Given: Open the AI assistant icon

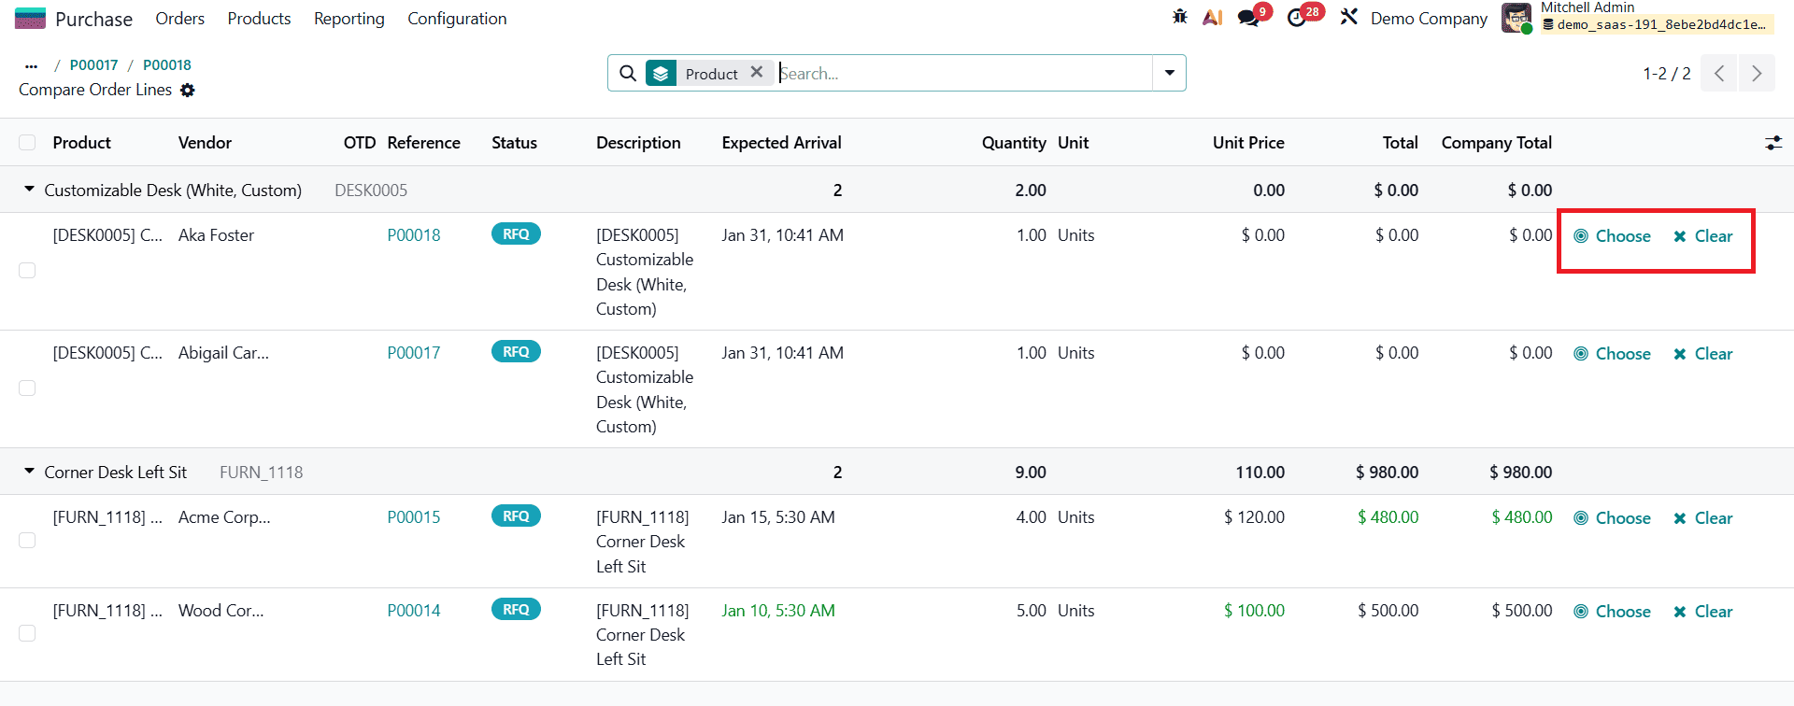Looking at the screenshot, I should click(1213, 17).
